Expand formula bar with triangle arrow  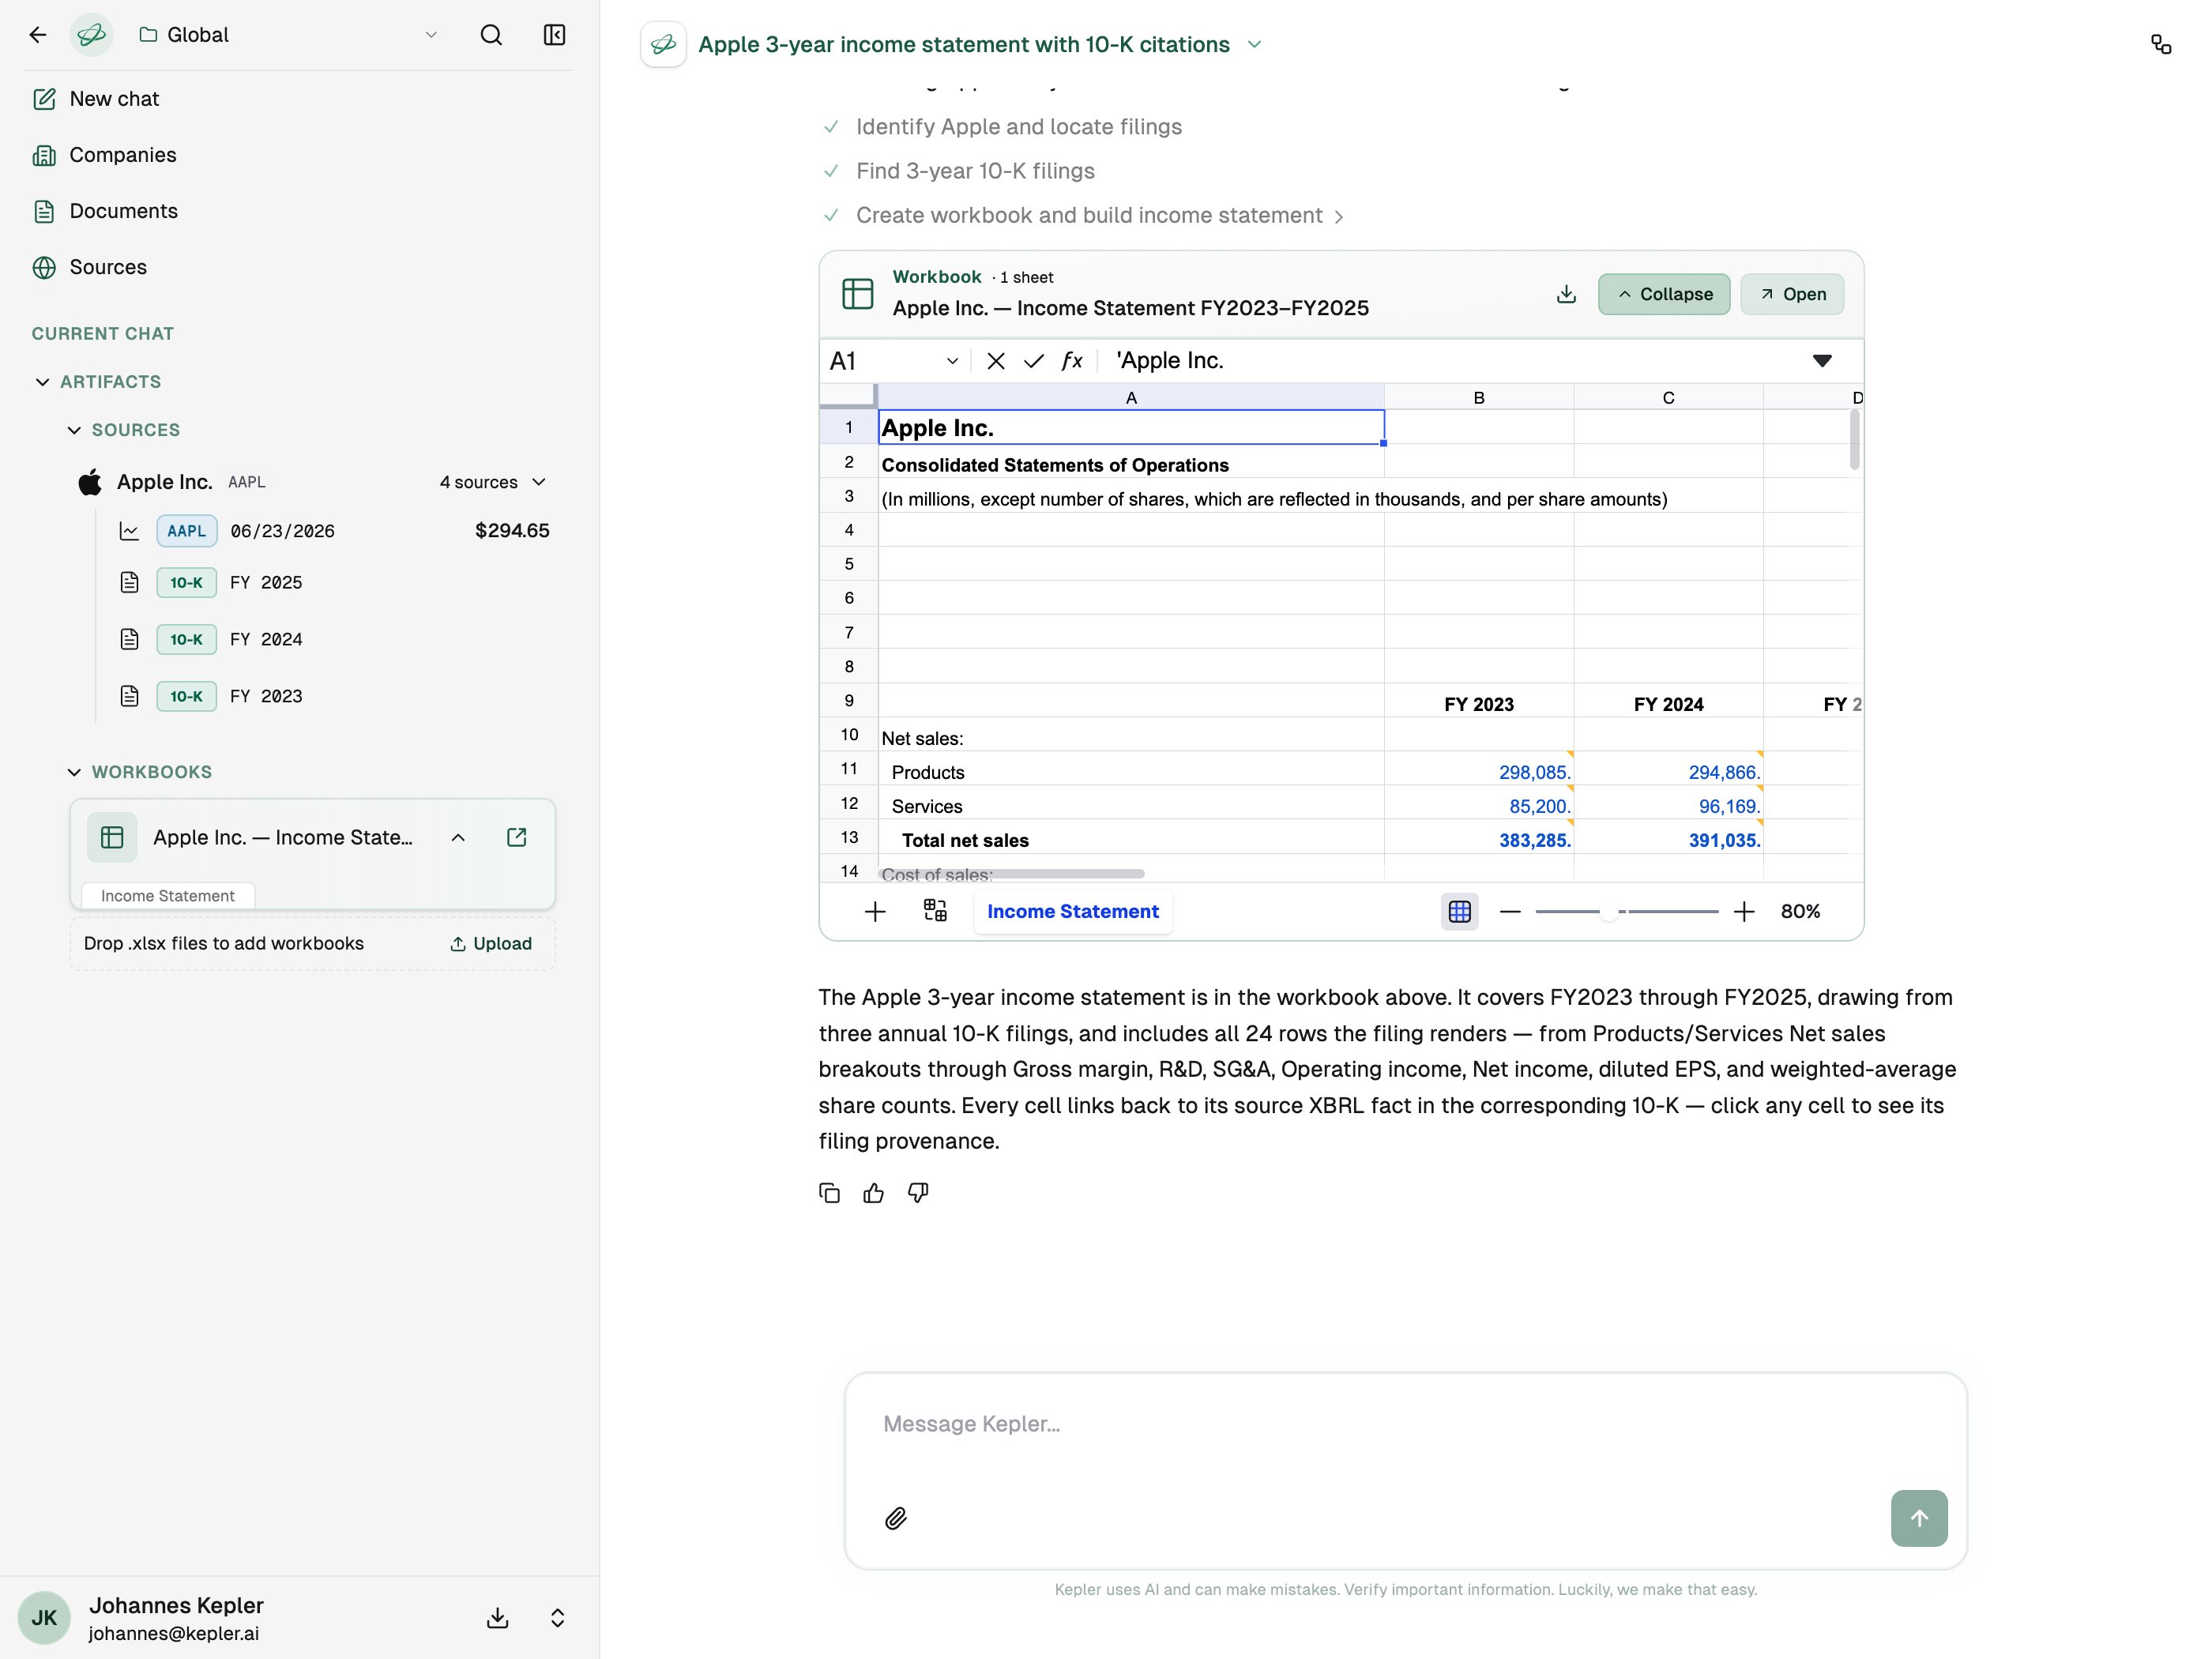(1822, 361)
